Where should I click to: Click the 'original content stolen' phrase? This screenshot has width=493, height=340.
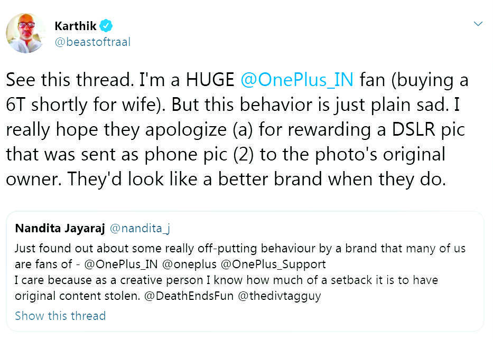point(76,296)
